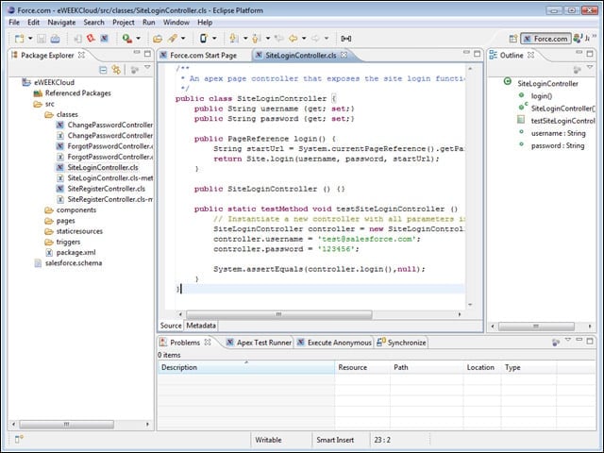Open the Navigate menu
The width and height of the screenshot is (604, 453).
pos(61,23)
